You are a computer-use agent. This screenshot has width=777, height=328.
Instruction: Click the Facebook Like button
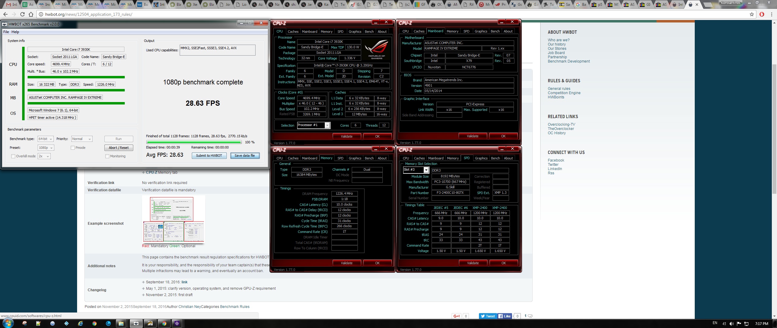[x=504, y=316]
